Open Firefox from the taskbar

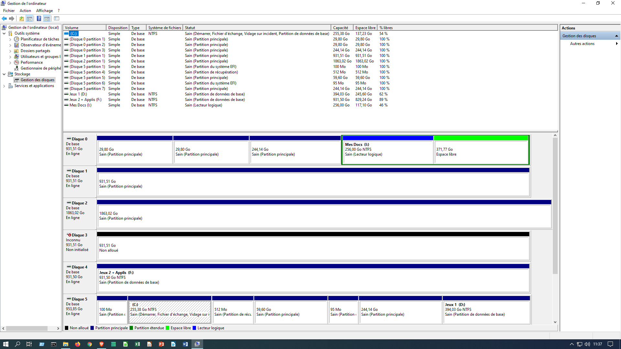78,344
